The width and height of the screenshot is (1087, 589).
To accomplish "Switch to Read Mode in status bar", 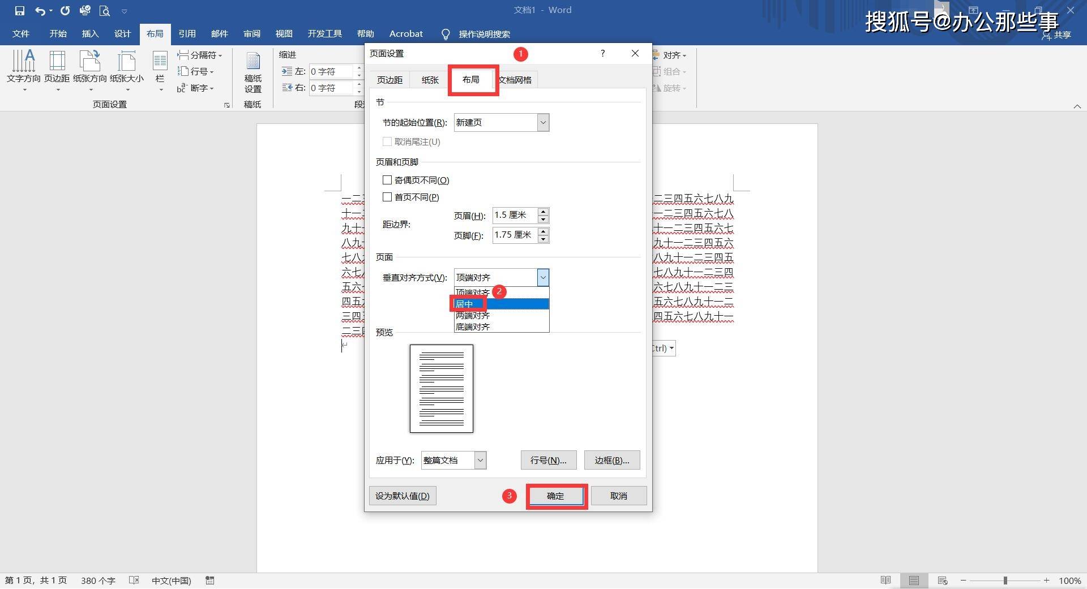I will click(886, 581).
